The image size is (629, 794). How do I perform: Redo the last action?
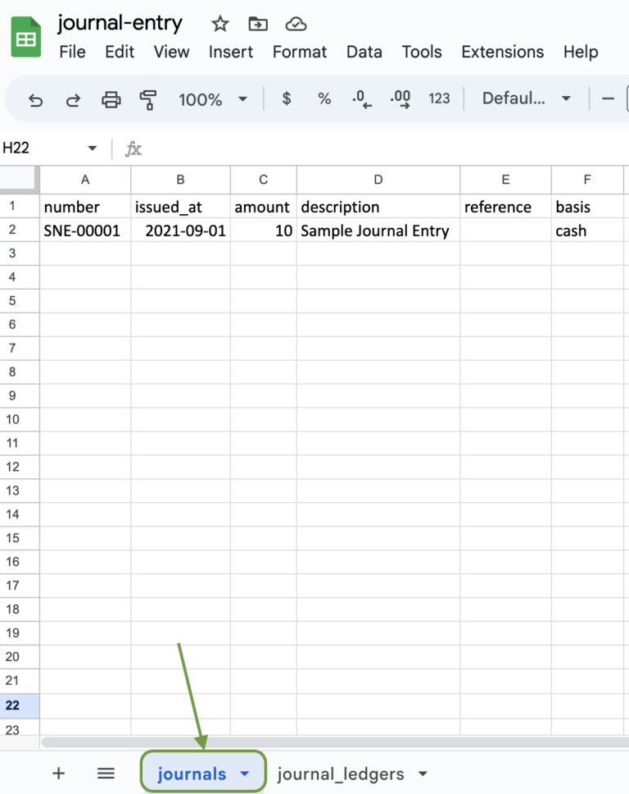point(74,99)
